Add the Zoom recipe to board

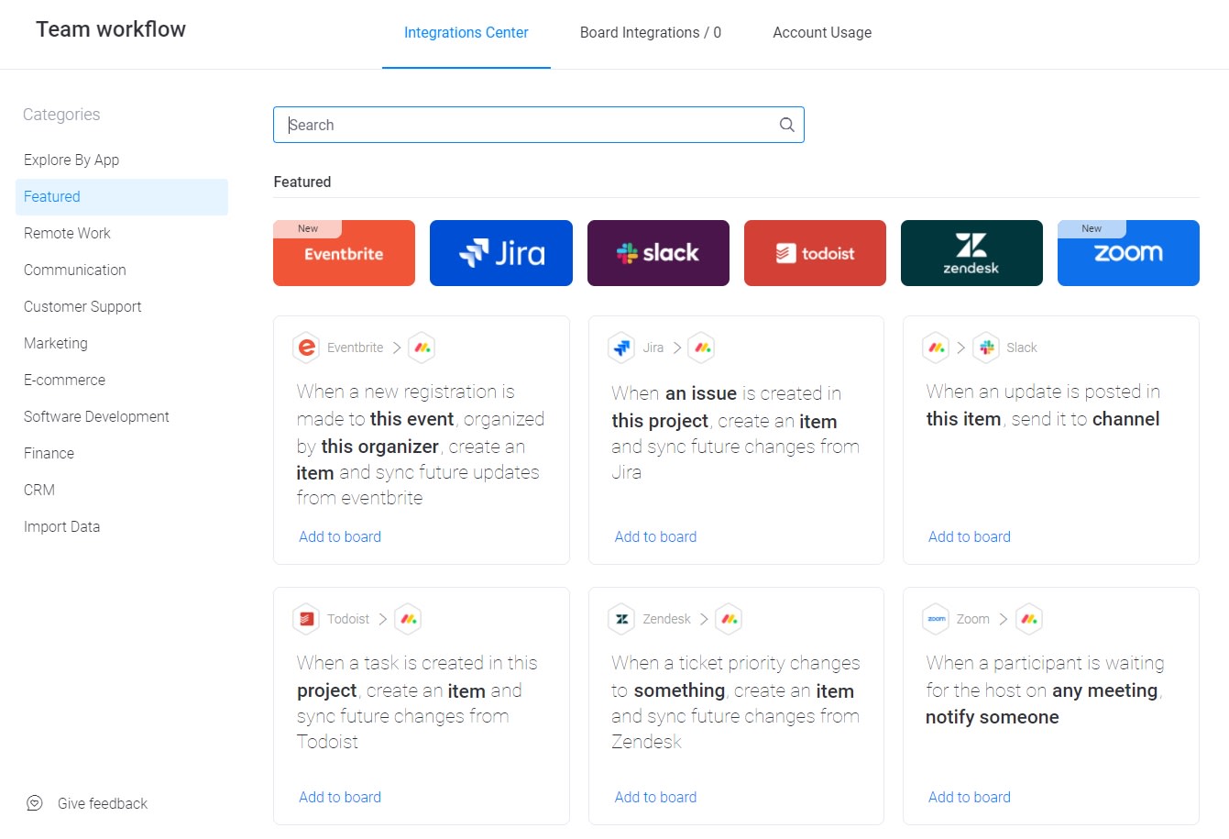(970, 797)
